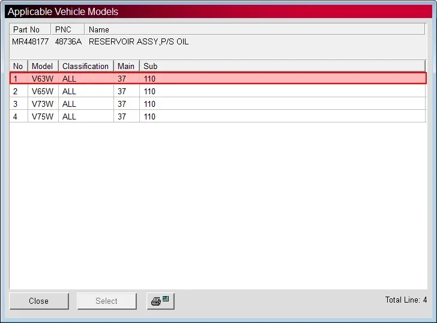Click the Sub column header
The width and height of the screenshot is (437, 323).
[282, 66]
